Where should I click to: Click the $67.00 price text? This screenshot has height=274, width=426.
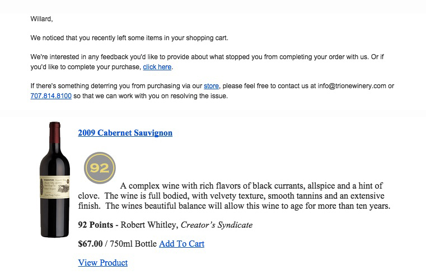point(90,244)
